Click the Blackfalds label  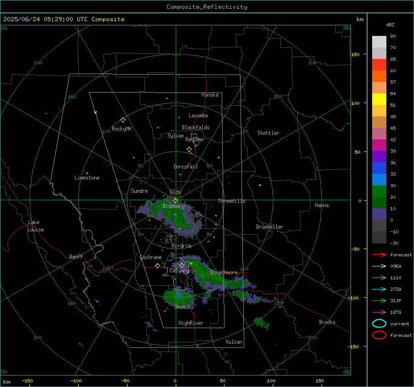click(x=195, y=127)
